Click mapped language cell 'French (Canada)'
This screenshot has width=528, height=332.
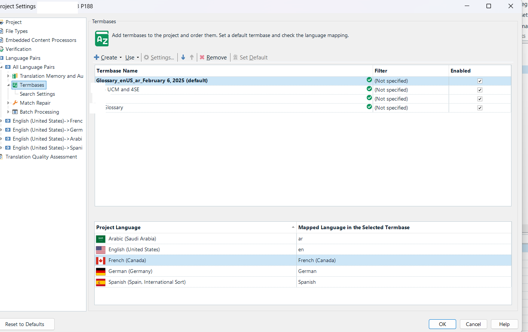pos(404,260)
